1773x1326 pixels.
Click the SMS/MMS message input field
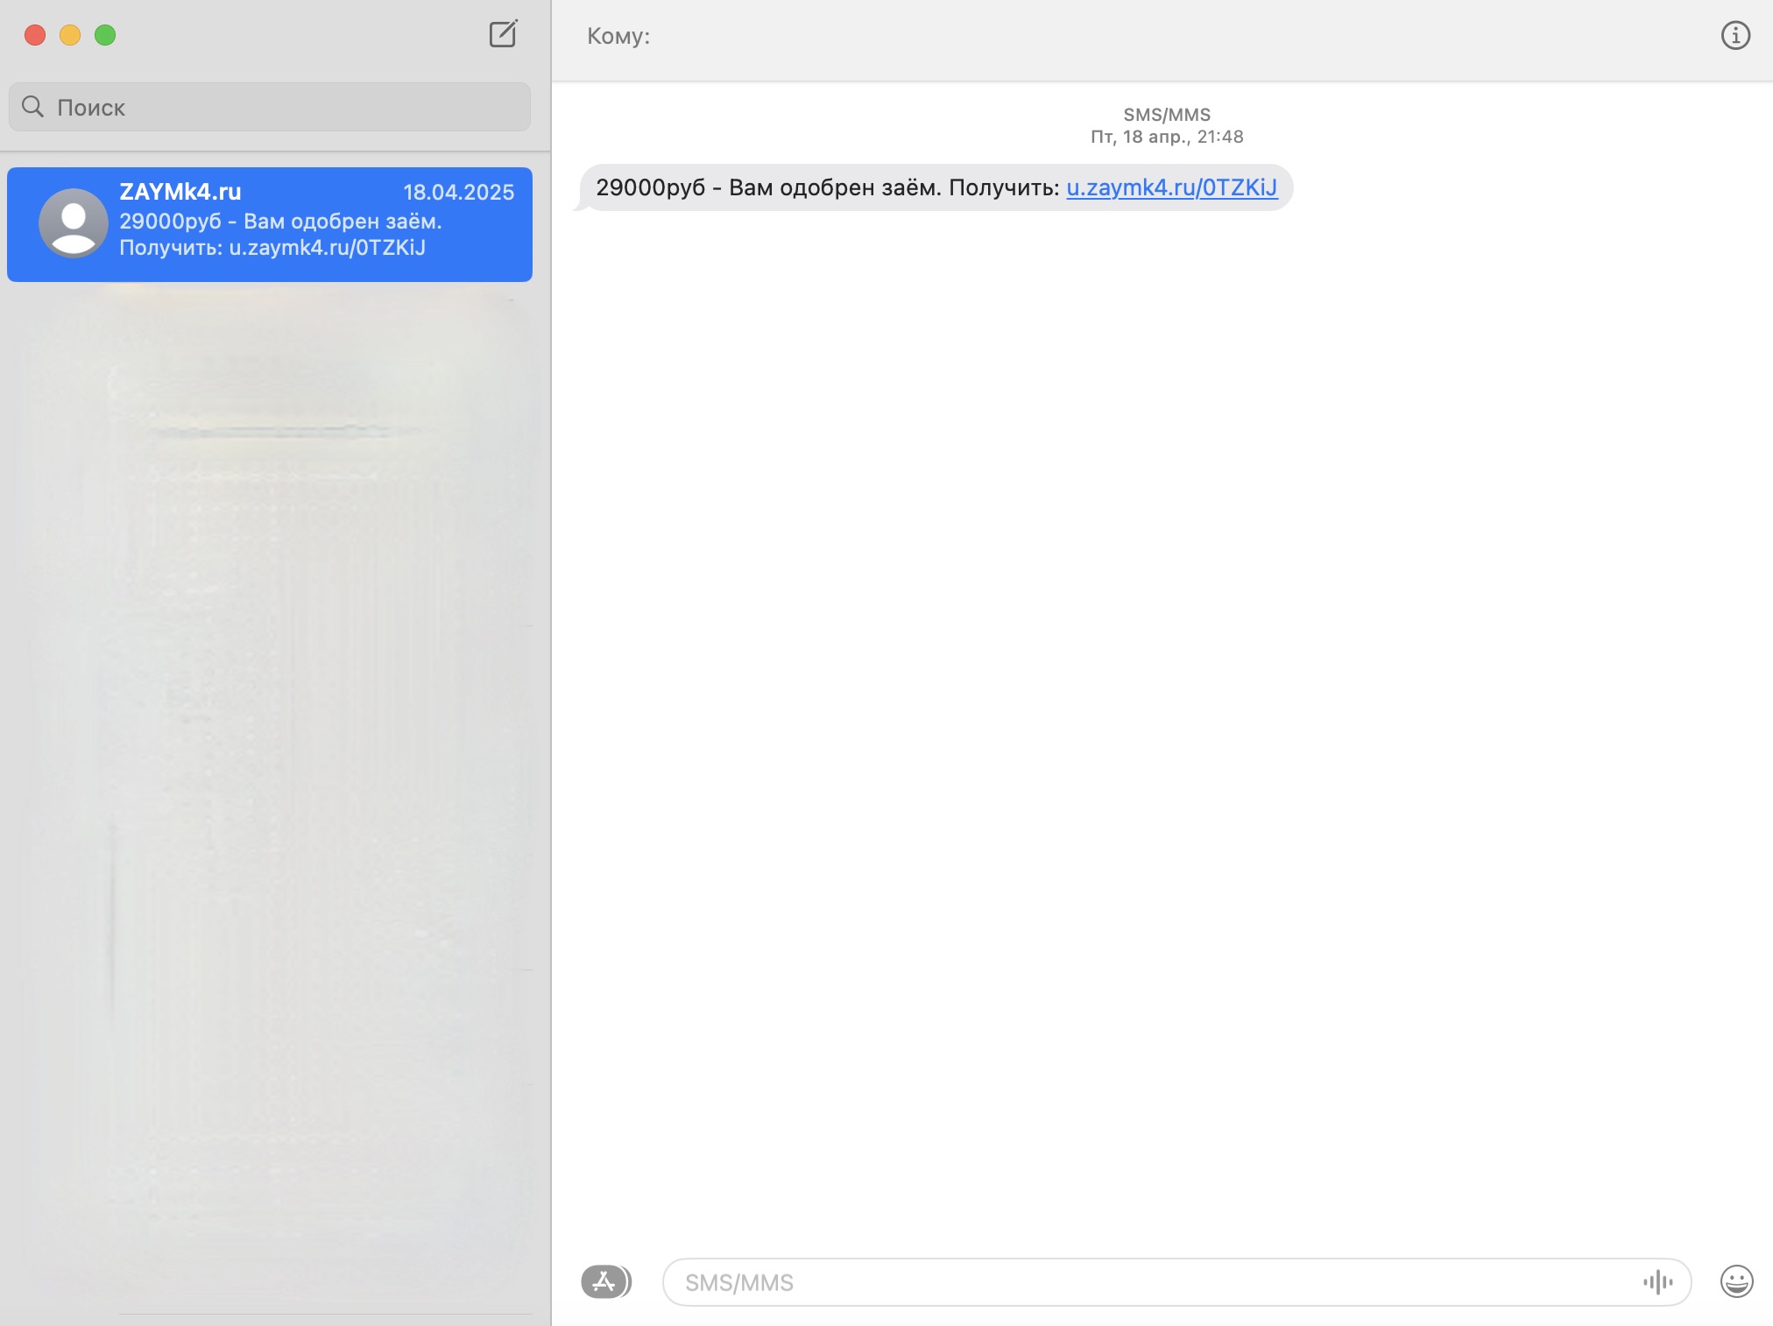click(x=1176, y=1282)
